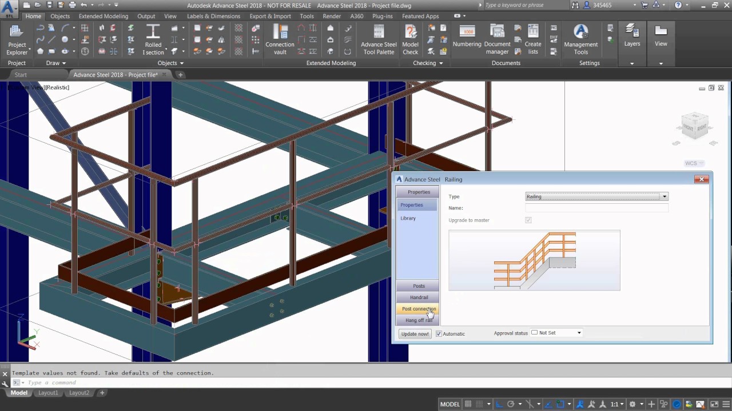The height and width of the screenshot is (411, 732).
Task: Open the Numbering tool
Action: (467, 35)
